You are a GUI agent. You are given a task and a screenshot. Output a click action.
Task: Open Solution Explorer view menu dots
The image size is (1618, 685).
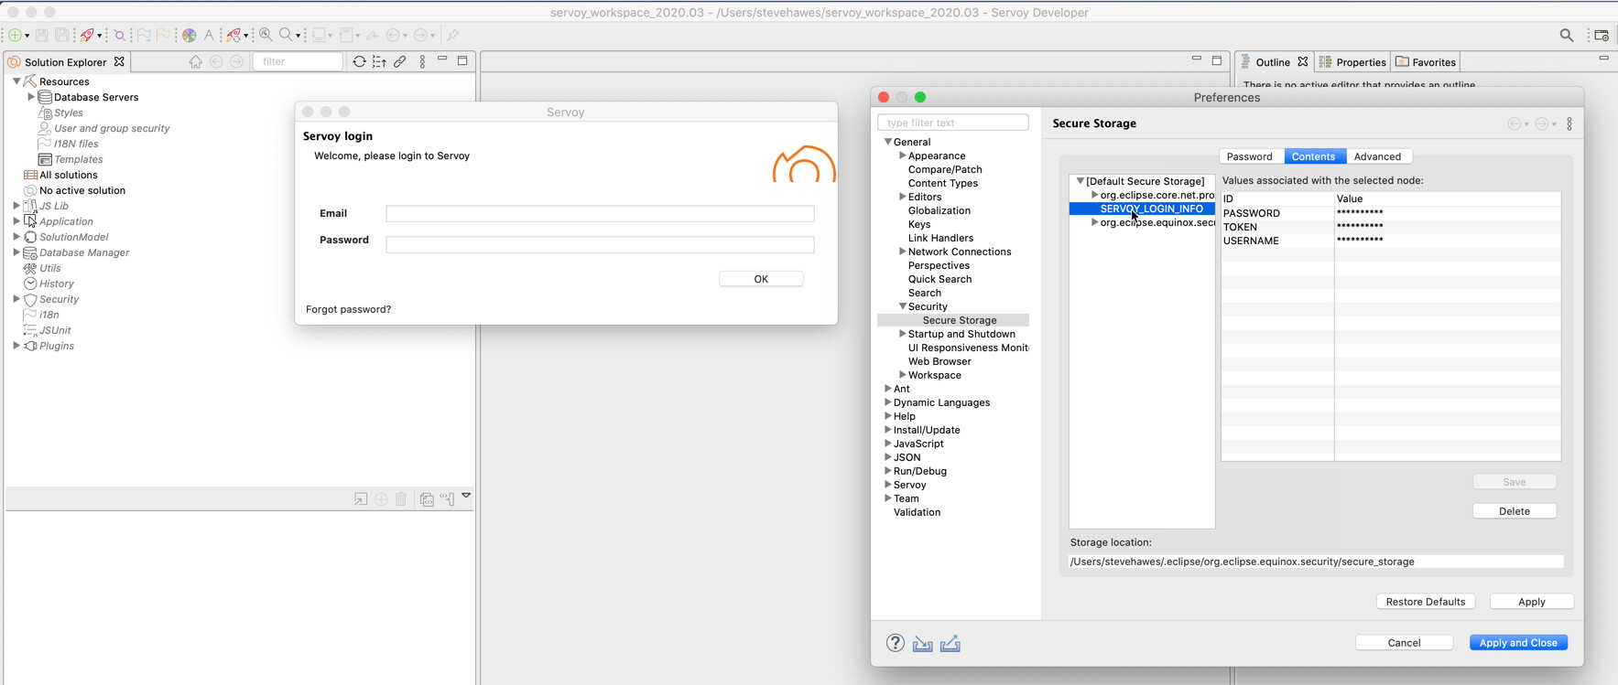click(x=422, y=61)
